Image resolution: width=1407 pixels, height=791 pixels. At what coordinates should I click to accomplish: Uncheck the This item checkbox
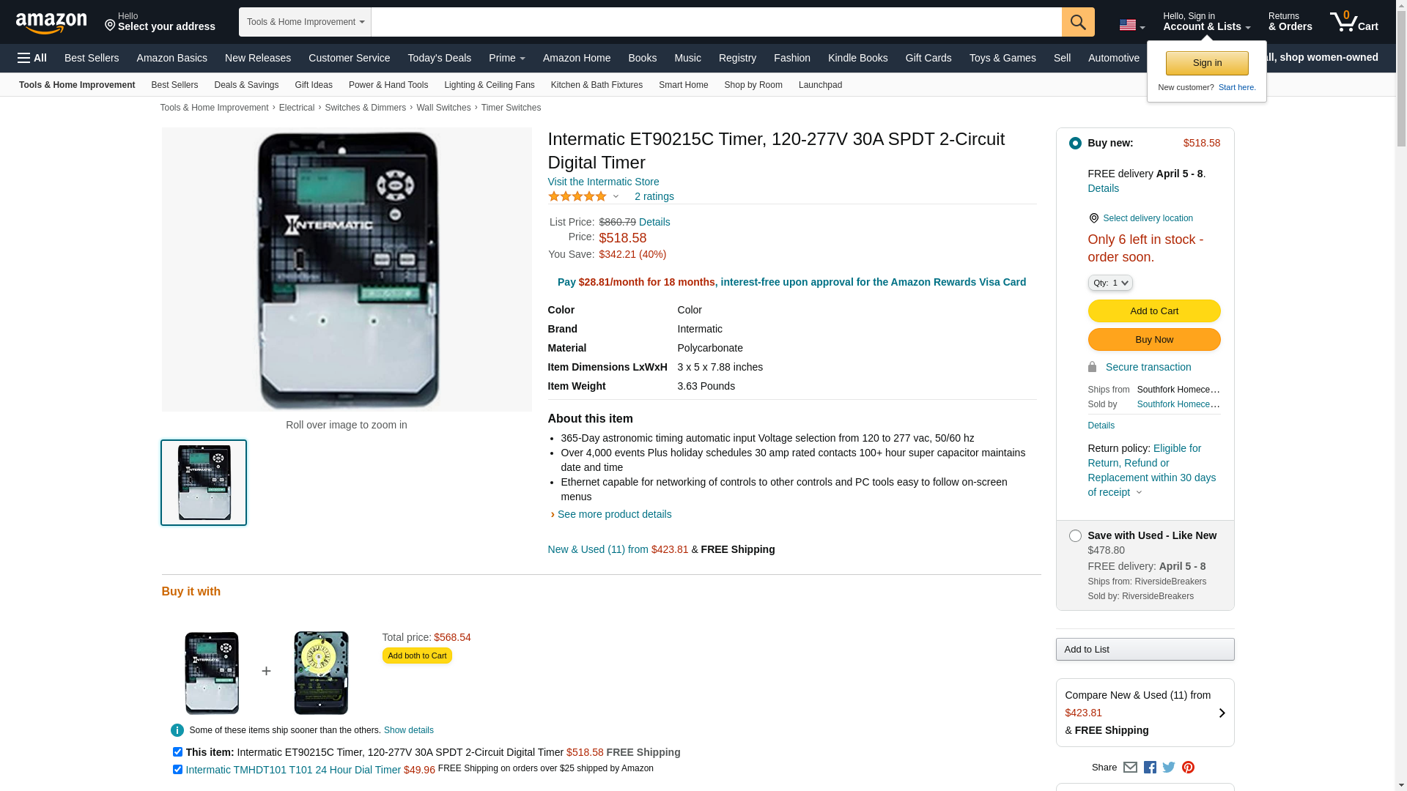pyautogui.click(x=177, y=752)
